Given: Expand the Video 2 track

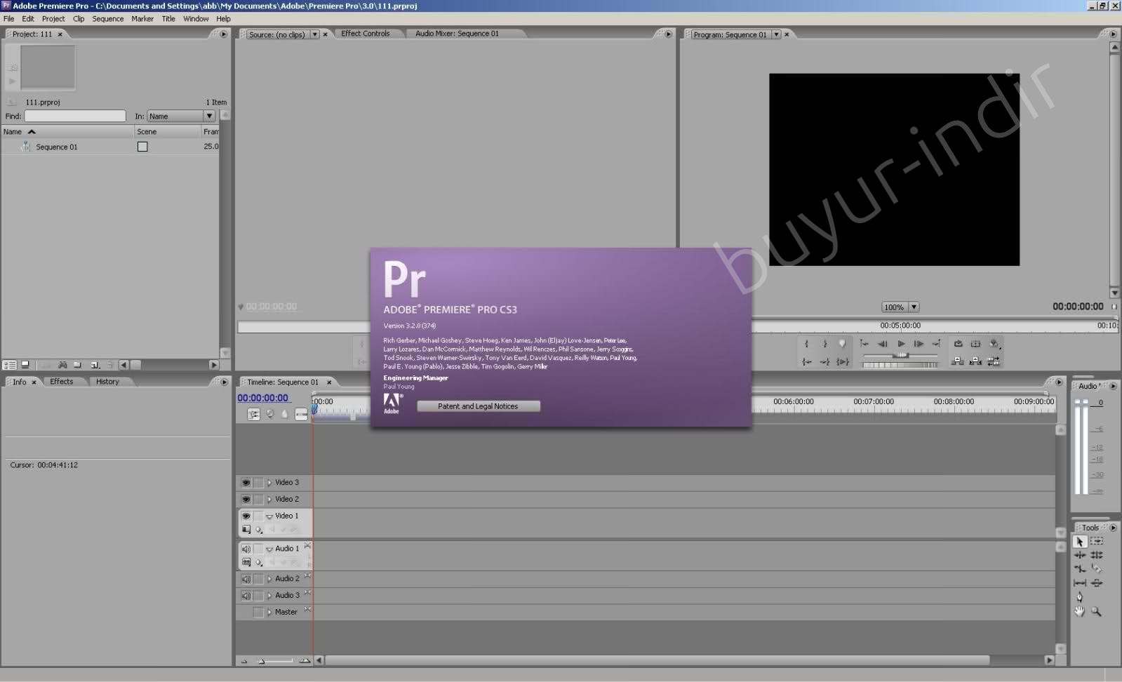Looking at the screenshot, I should tap(269, 500).
